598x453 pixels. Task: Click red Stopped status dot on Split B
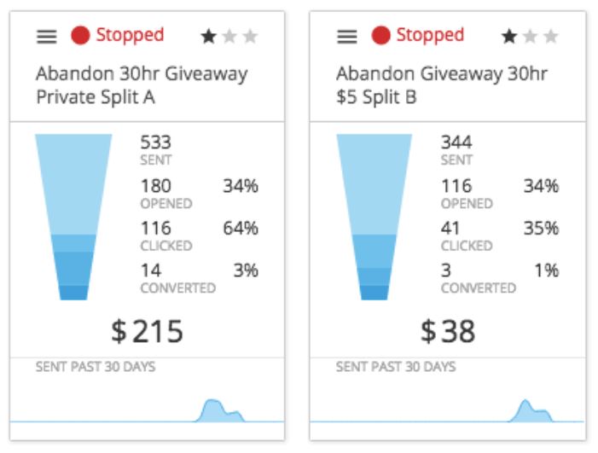click(x=381, y=36)
